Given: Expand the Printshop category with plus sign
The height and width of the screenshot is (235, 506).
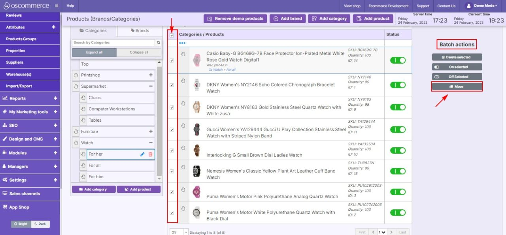Looking at the screenshot, I should click(151, 75).
